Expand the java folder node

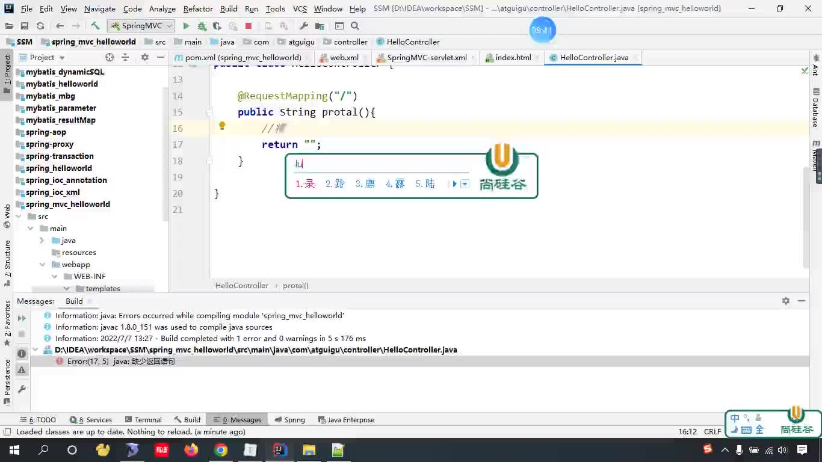[42, 241]
